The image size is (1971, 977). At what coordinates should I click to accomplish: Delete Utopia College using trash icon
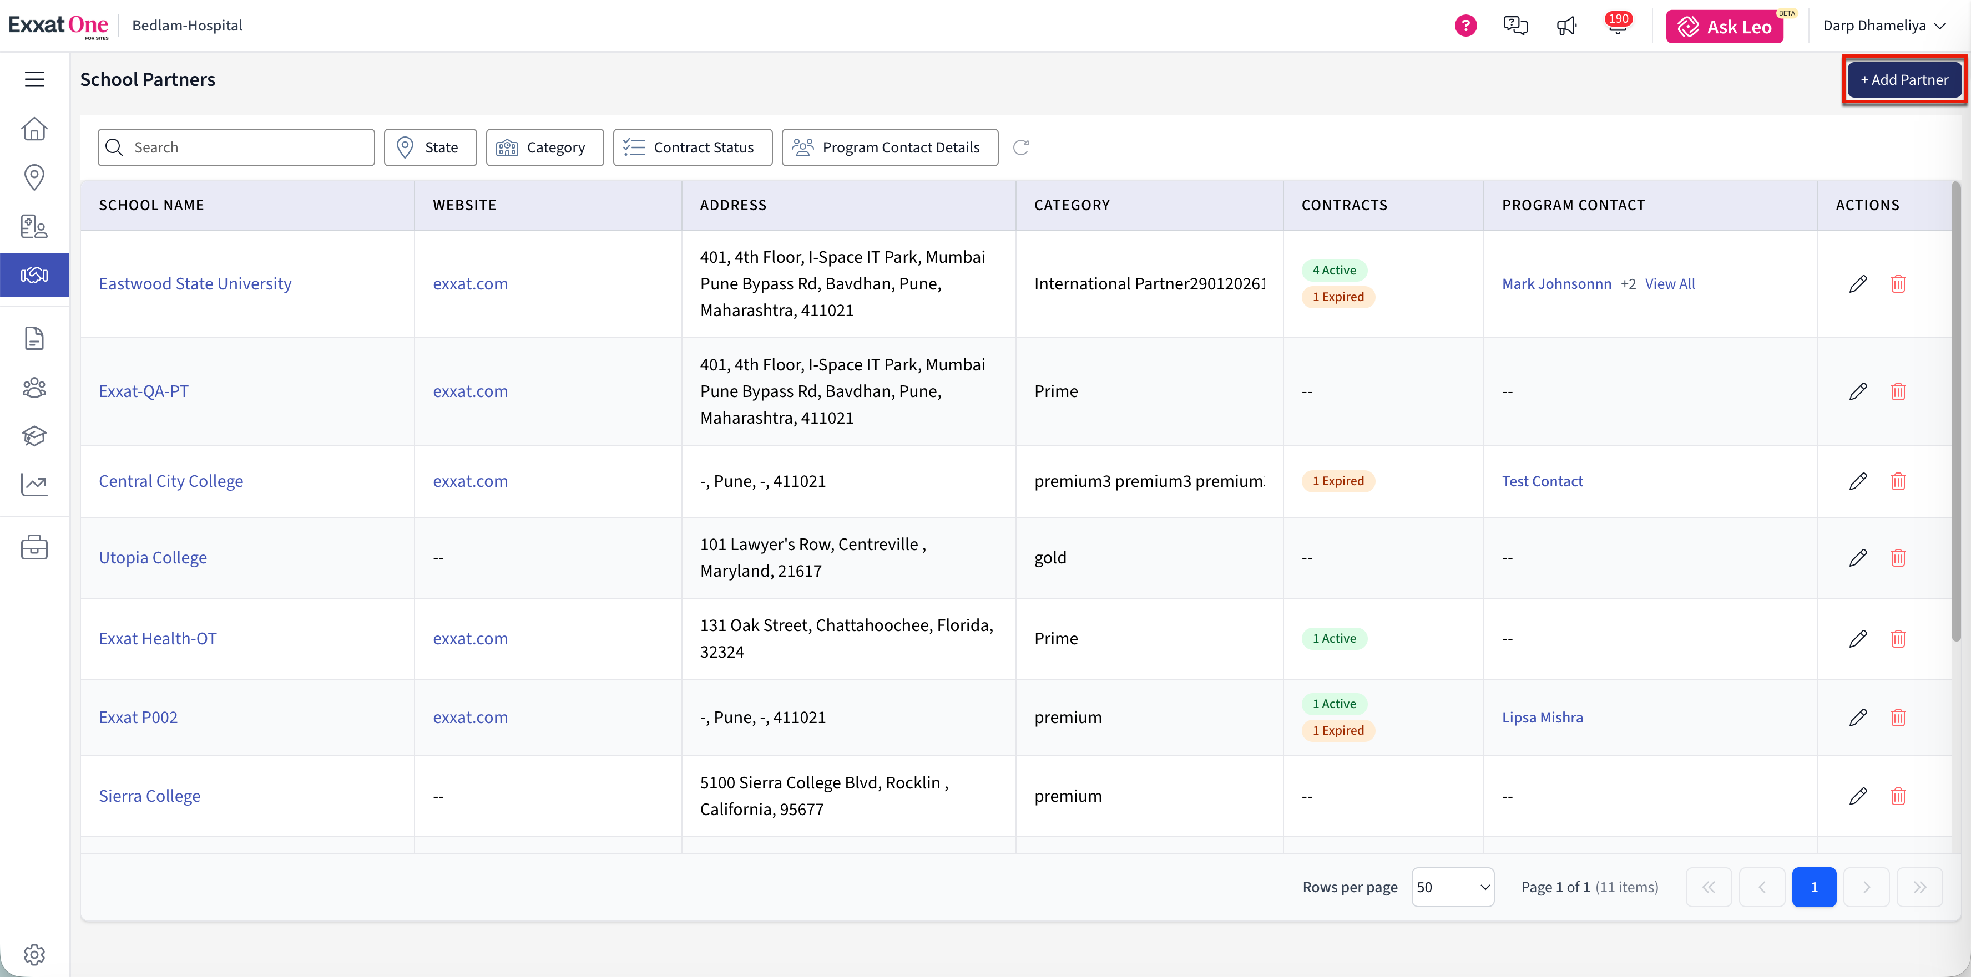coord(1898,557)
